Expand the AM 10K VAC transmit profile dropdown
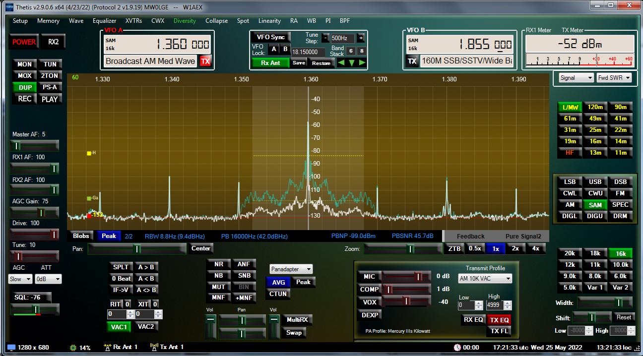The image size is (643, 356). coord(485,279)
